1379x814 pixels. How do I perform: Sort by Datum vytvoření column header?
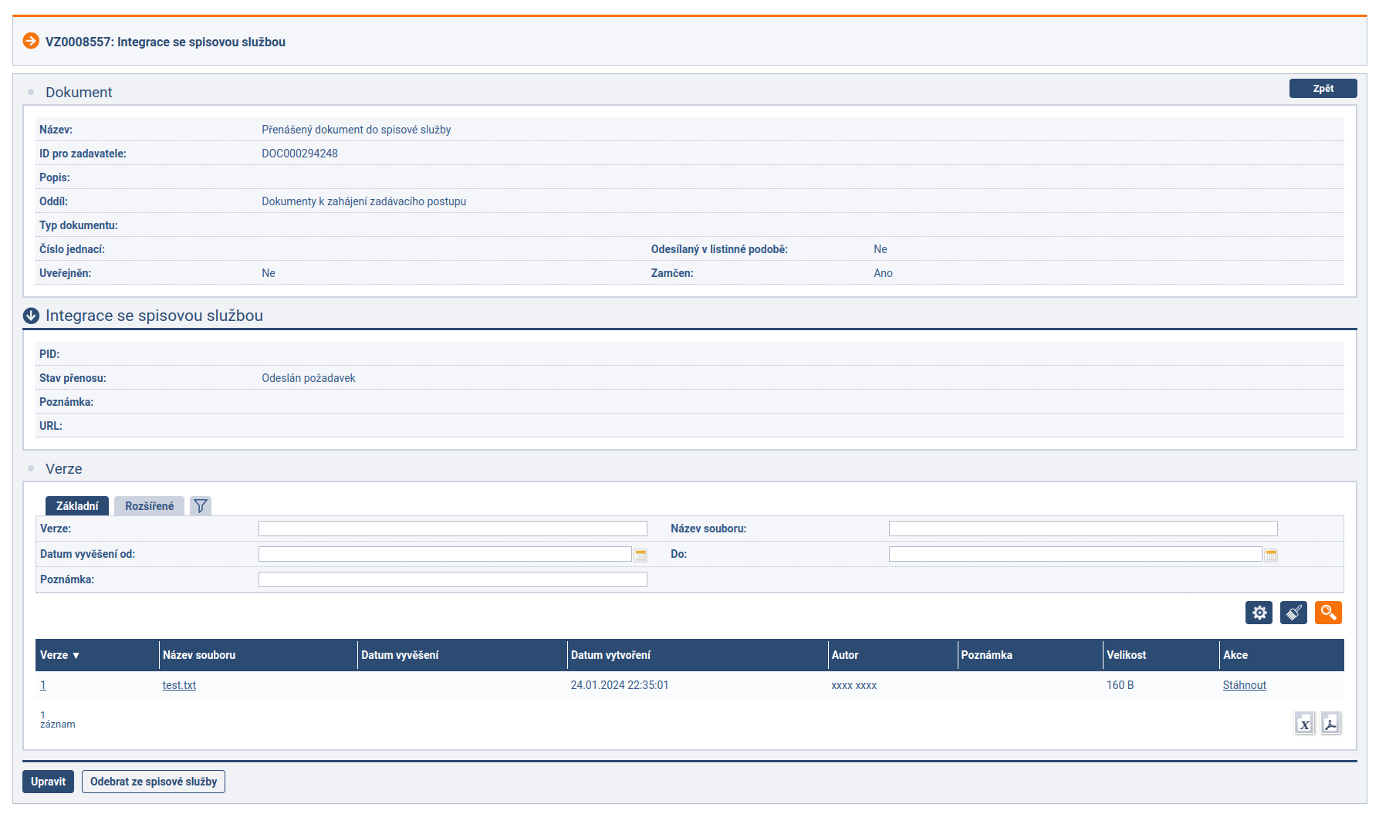tap(610, 655)
